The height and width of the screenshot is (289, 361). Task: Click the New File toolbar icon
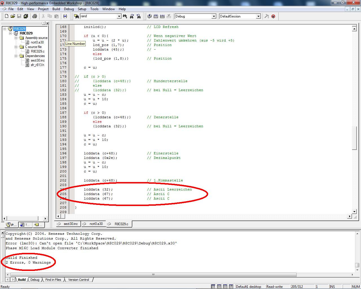[6, 16]
